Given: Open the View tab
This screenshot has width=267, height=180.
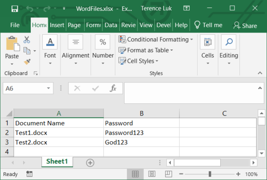Looking at the screenshot, I should click(x=146, y=25).
